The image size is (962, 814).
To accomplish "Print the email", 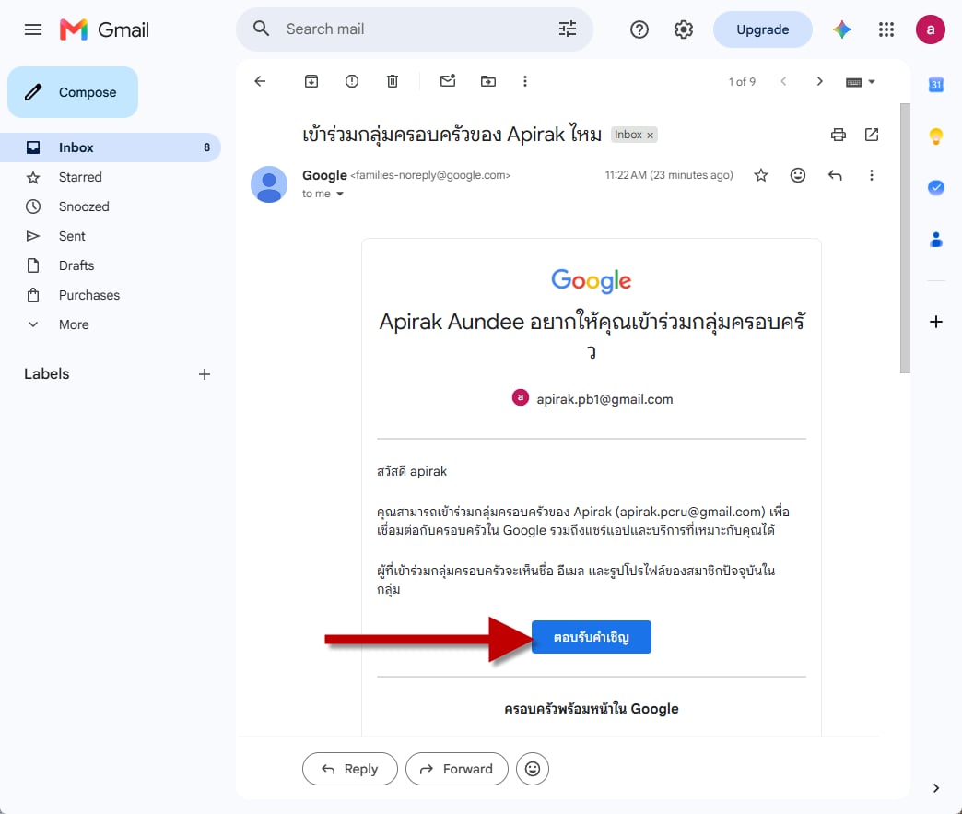I will (839, 135).
